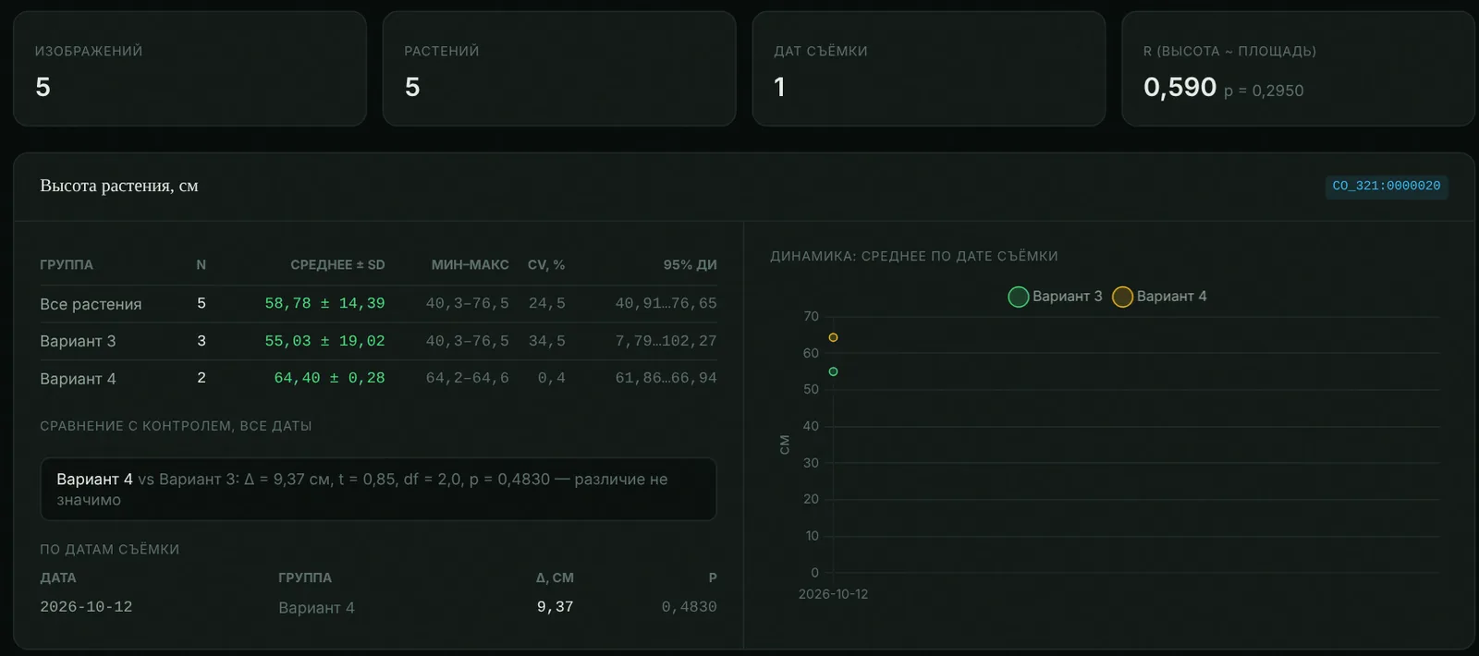Sort table by CV, % header
1479x656 pixels.
(x=546, y=265)
